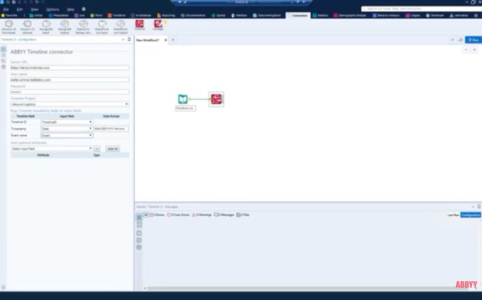Image resolution: width=482 pixels, height=300 pixels.
Task: Close the New Workflow5 tab
Action: (x=165, y=40)
